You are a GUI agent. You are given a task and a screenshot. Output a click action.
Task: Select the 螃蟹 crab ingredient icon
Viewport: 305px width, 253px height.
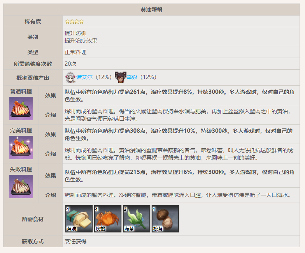pyautogui.click(x=108, y=219)
